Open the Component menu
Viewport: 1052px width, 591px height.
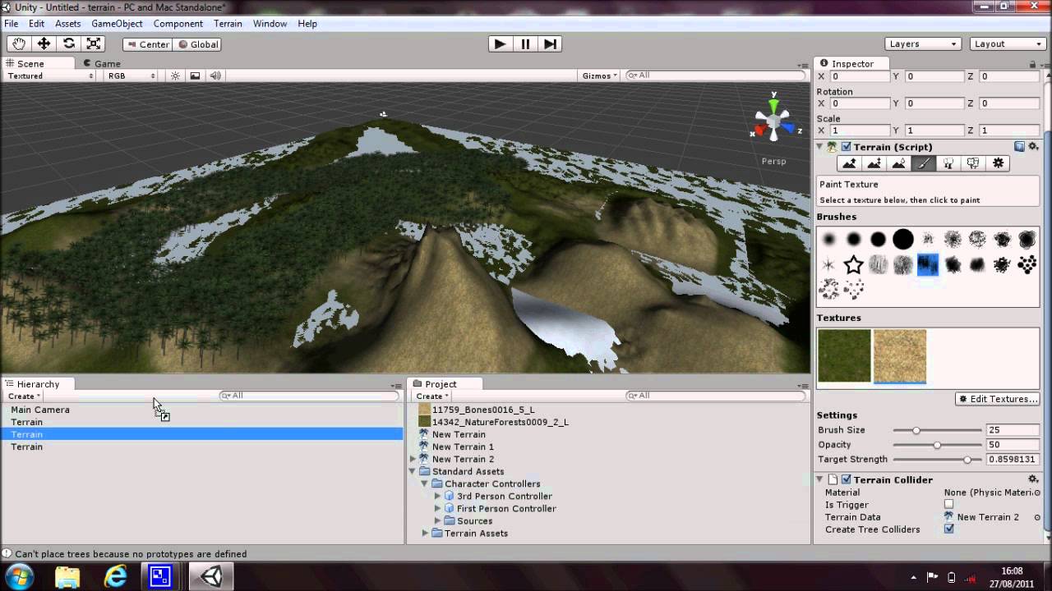tap(178, 24)
